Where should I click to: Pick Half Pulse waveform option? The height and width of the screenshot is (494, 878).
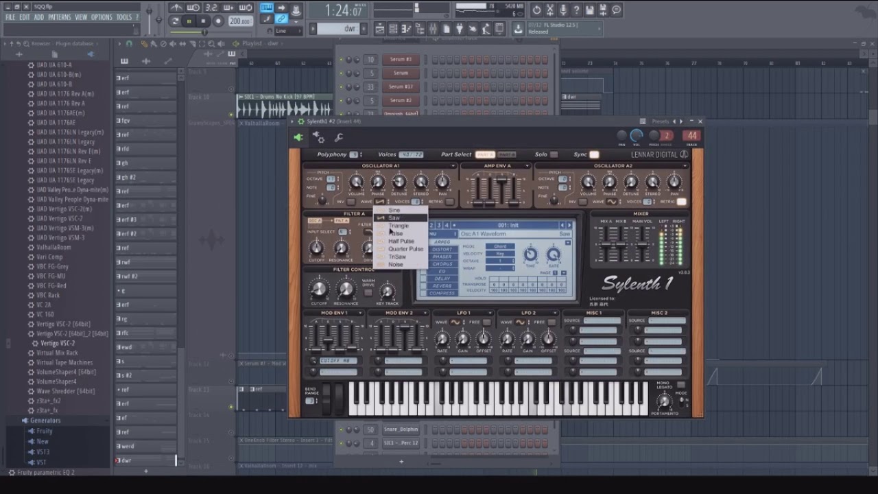coord(401,242)
